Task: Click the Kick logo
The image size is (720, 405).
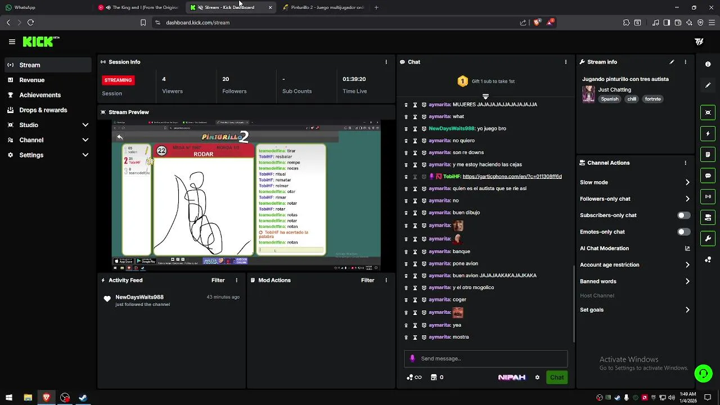Action: tap(40, 42)
